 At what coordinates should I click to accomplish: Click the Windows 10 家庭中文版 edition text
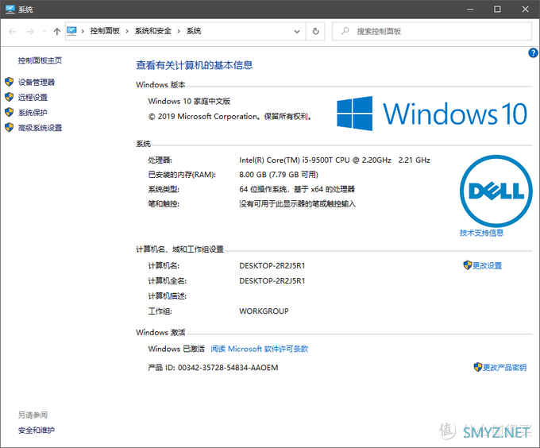(x=189, y=101)
